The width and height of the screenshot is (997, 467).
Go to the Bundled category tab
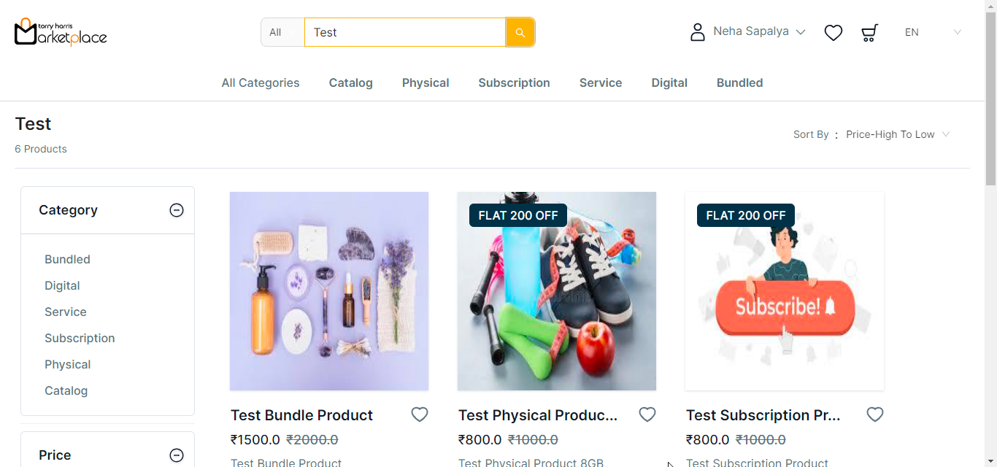coord(739,82)
